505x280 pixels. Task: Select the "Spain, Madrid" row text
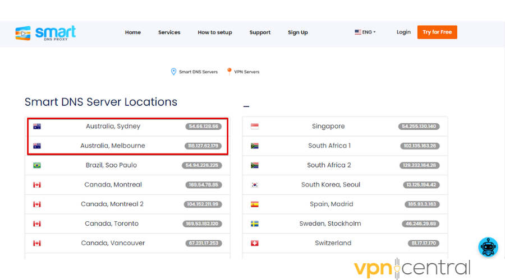coord(332,204)
